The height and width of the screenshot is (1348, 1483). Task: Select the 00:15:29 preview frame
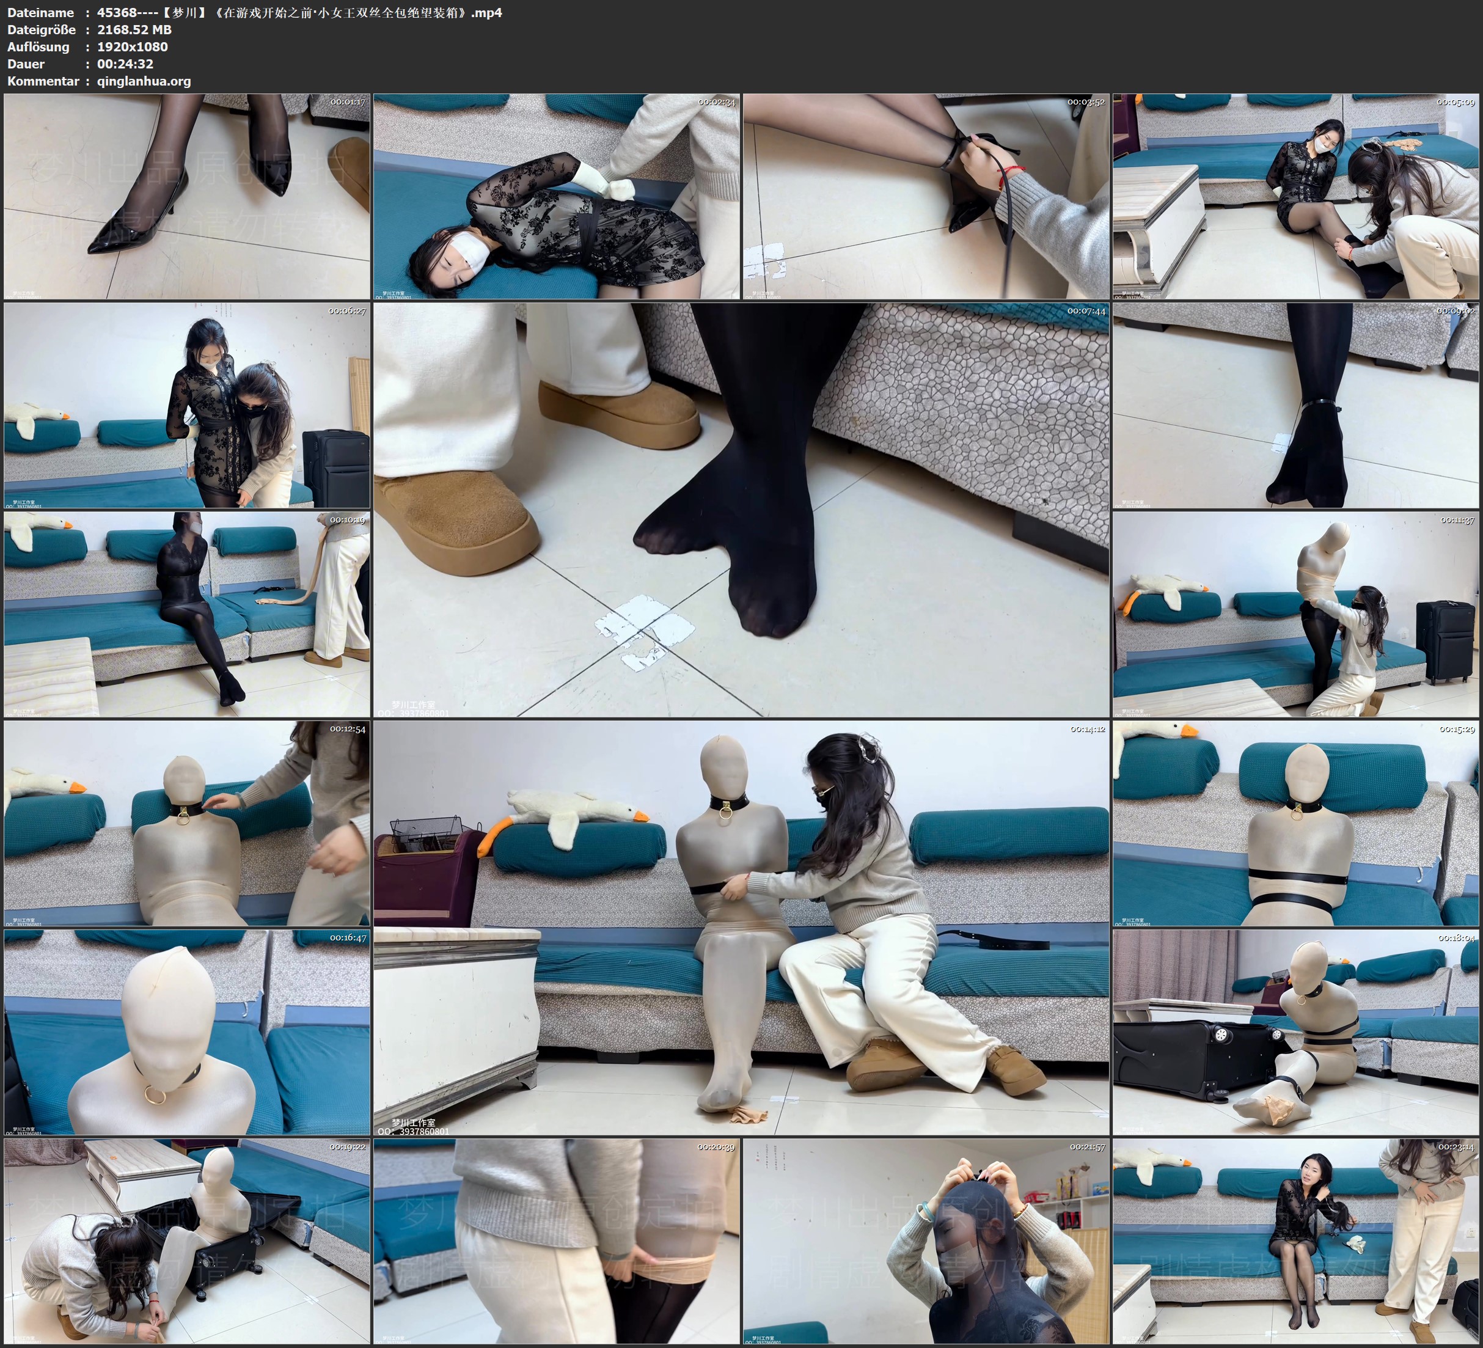point(1295,823)
